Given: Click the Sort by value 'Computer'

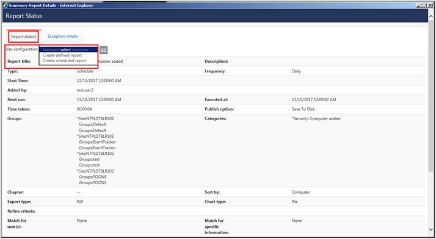Looking at the screenshot, I should pyautogui.click(x=301, y=192).
